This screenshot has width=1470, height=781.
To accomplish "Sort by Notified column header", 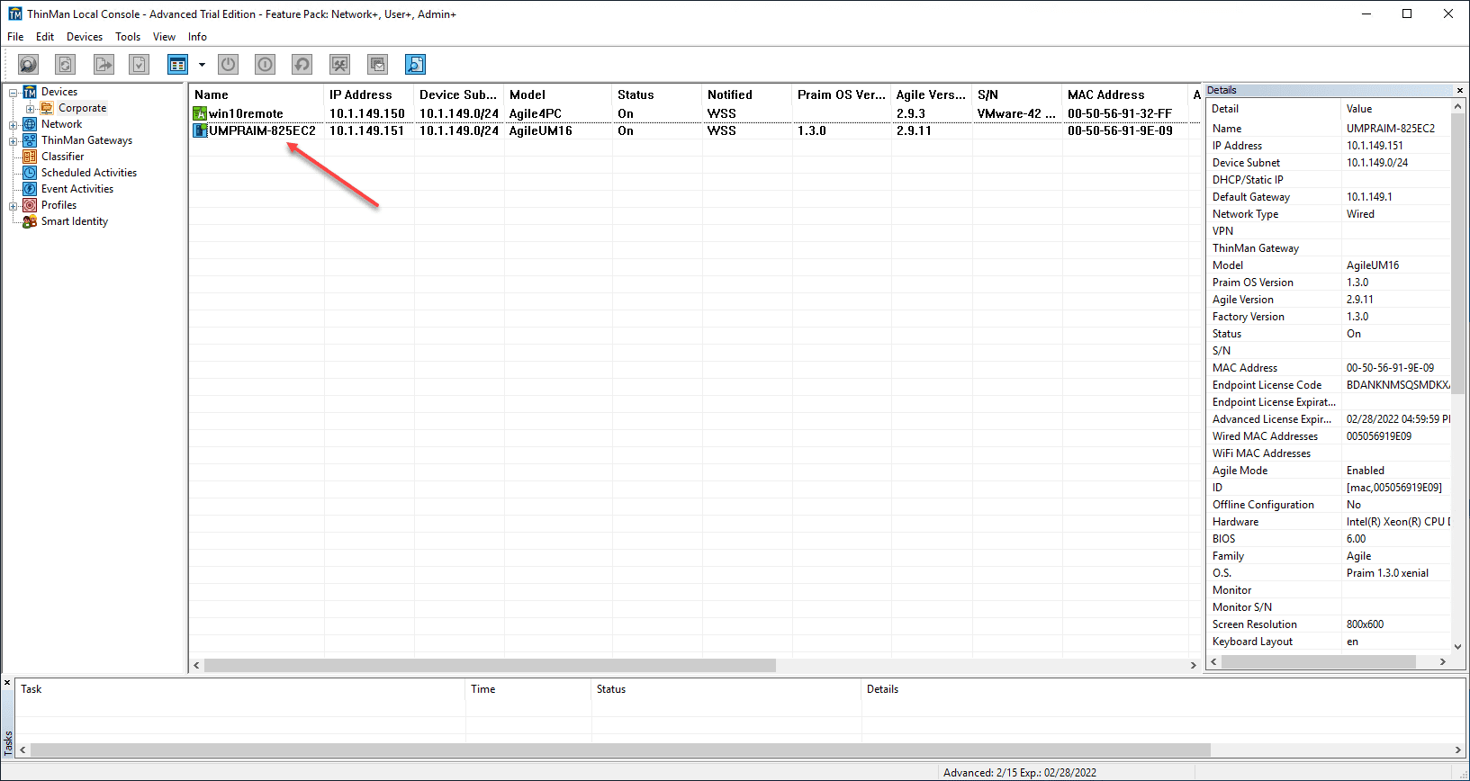I will pyautogui.click(x=747, y=94).
